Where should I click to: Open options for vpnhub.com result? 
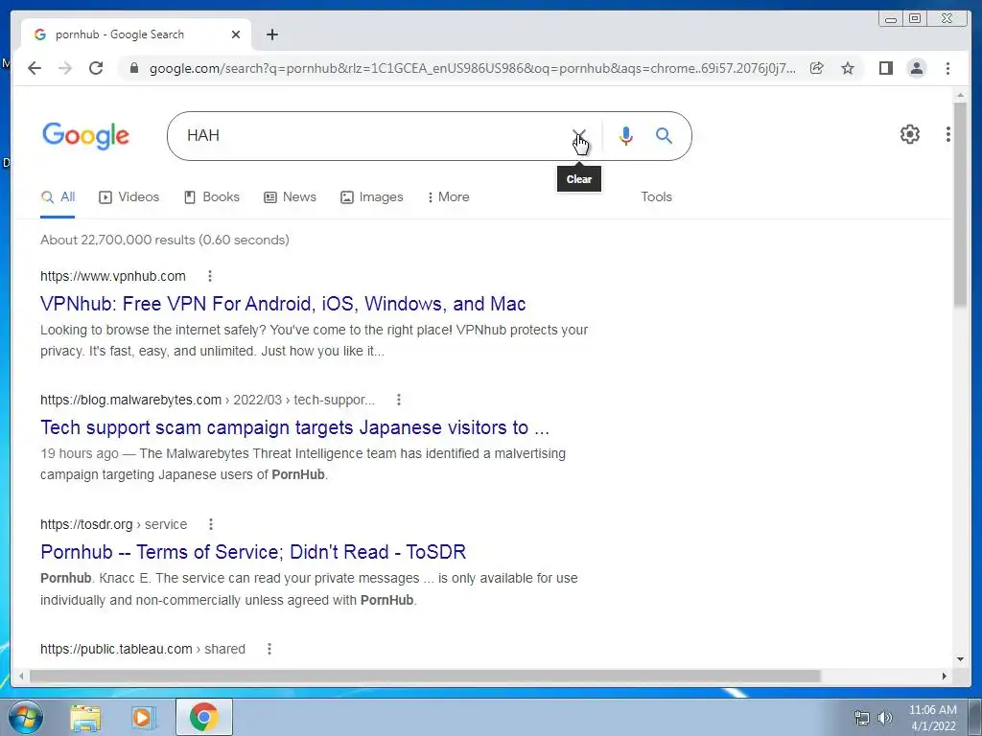coord(210,276)
